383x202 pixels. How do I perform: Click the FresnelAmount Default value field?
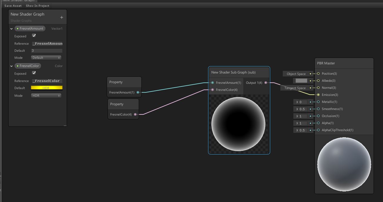point(47,51)
